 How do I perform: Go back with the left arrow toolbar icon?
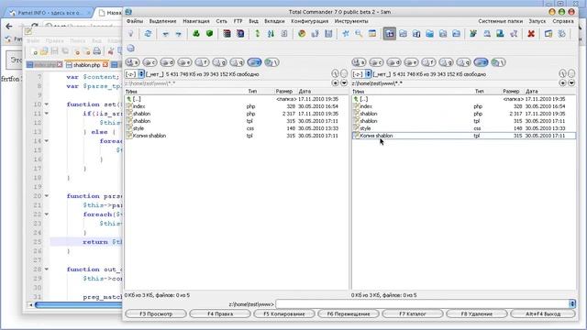click(165, 34)
